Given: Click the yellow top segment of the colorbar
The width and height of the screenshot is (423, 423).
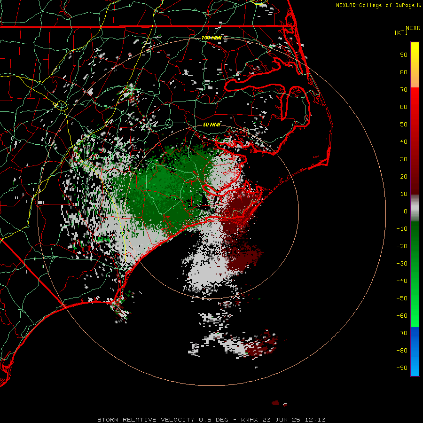Looking at the screenshot, I should pyautogui.click(x=415, y=65).
